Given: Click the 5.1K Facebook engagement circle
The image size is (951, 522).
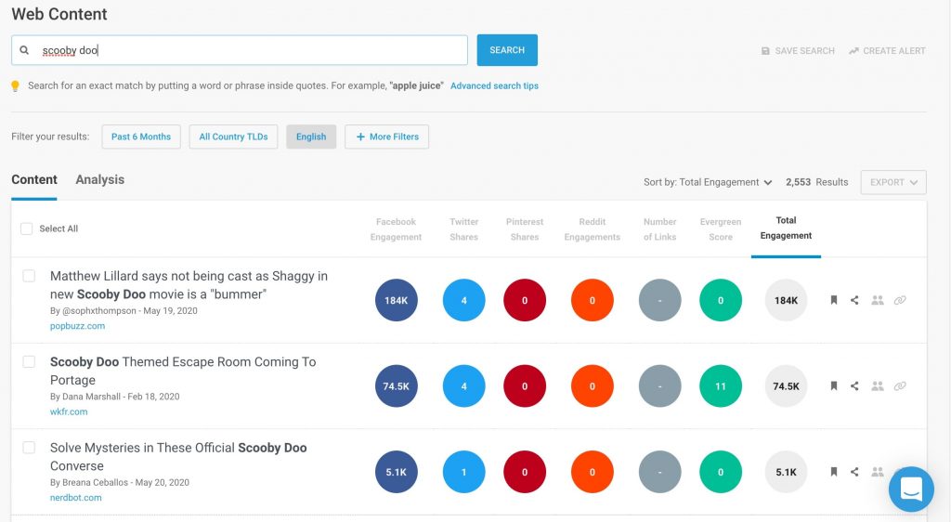Looking at the screenshot, I should (x=396, y=472).
